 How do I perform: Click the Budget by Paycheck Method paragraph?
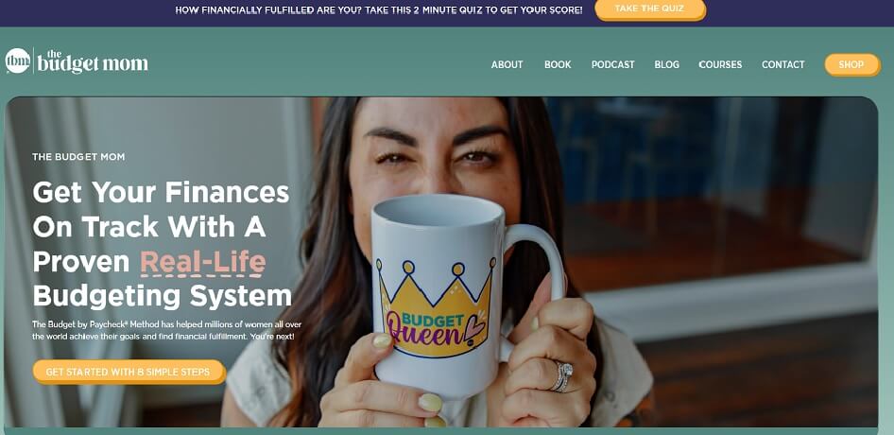point(166,331)
